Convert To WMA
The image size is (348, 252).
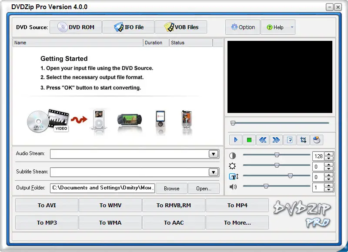coord(110,222)
